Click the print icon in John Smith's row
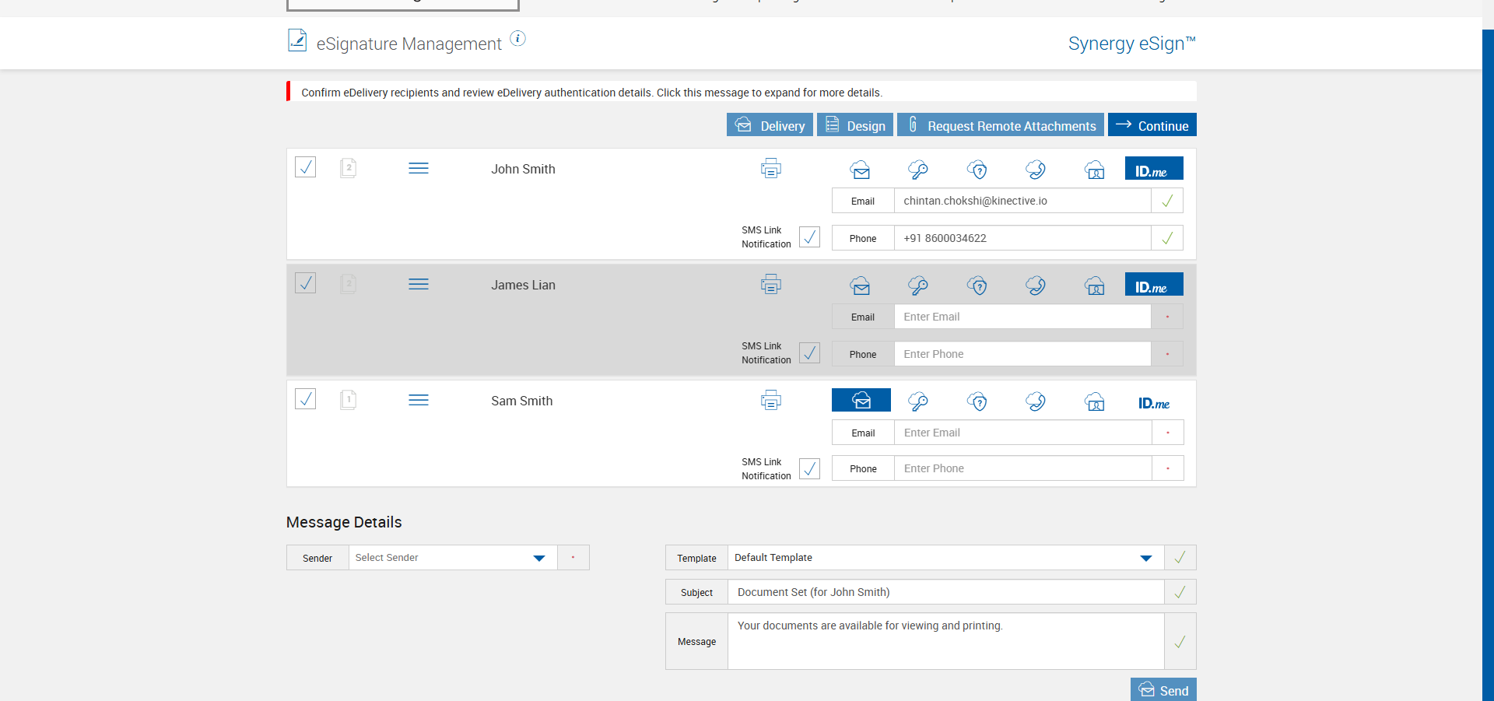Image resolution: width=1494 pixels, height=701 pixels. (770, 168)
